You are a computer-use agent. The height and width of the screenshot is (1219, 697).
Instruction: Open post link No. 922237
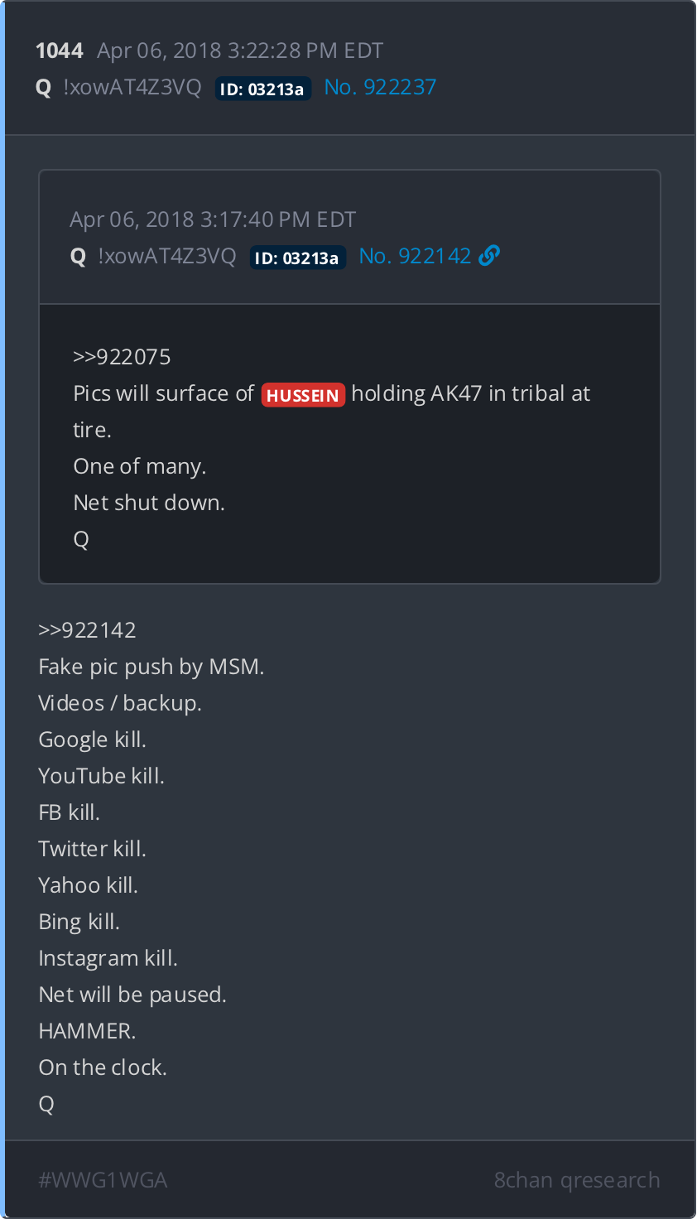point(380,87)
